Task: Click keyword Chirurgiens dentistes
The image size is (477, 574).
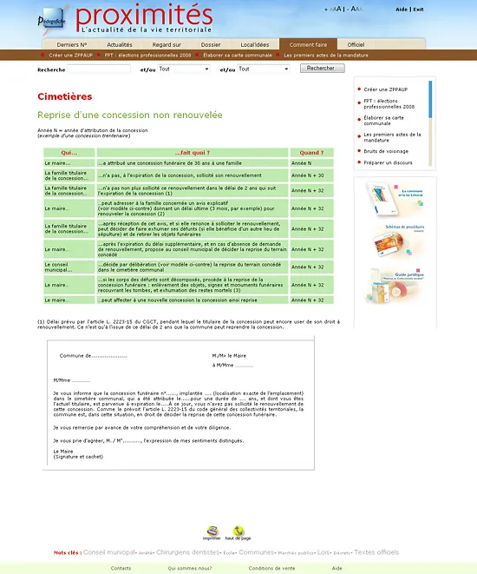Action: (x=187, y=552)
